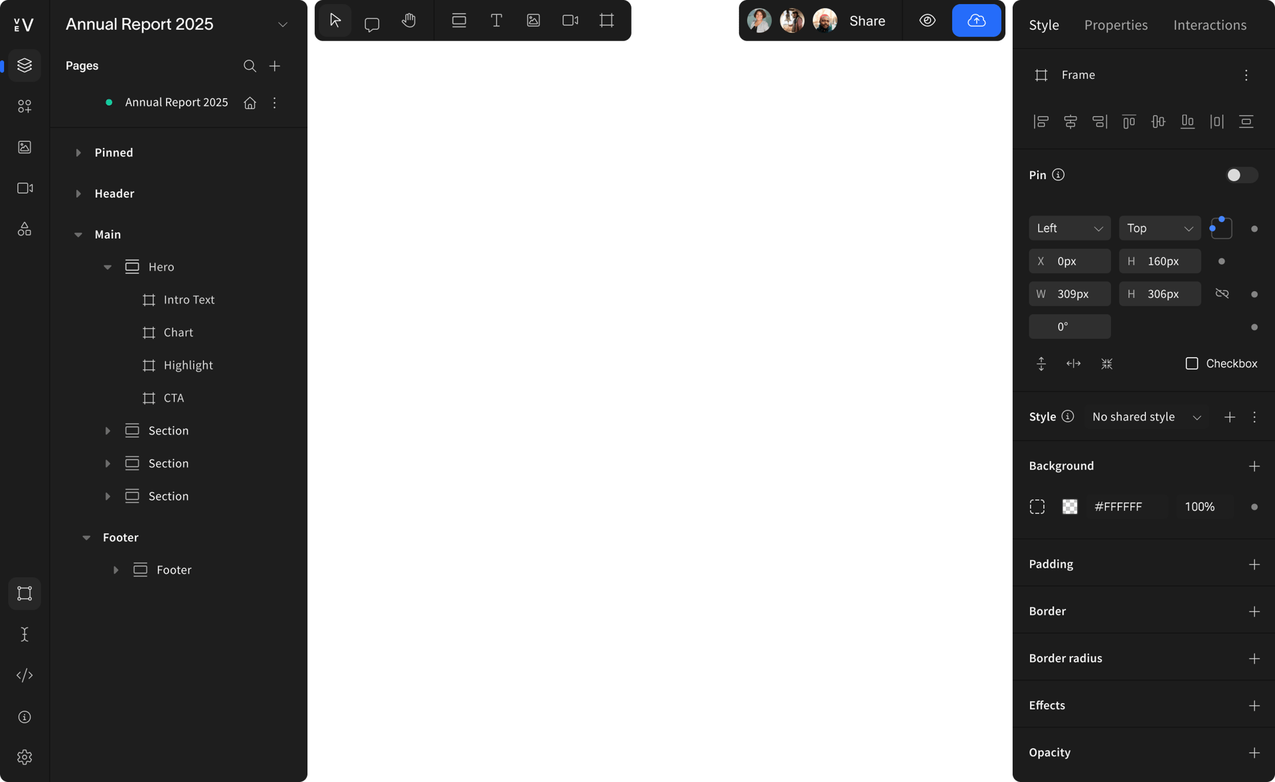
Task: Pick the Image insert tool
Action: coord(533,21)
